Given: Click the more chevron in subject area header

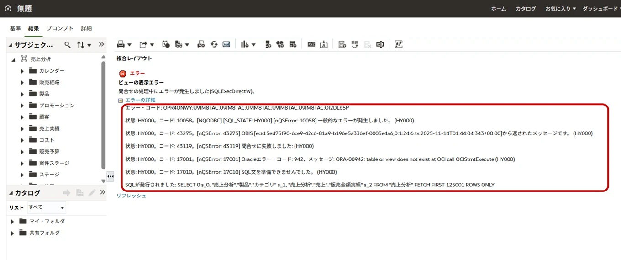Looking at the screenshot, I should click(x=101, y=45).
